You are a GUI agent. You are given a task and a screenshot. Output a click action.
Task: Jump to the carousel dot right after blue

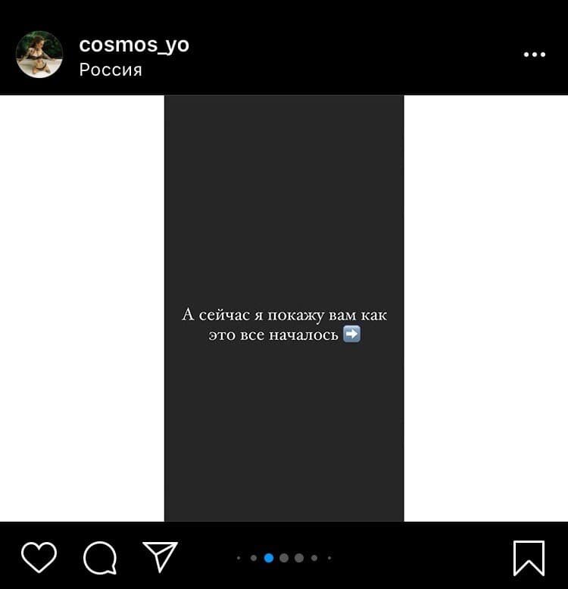(284, 558)
